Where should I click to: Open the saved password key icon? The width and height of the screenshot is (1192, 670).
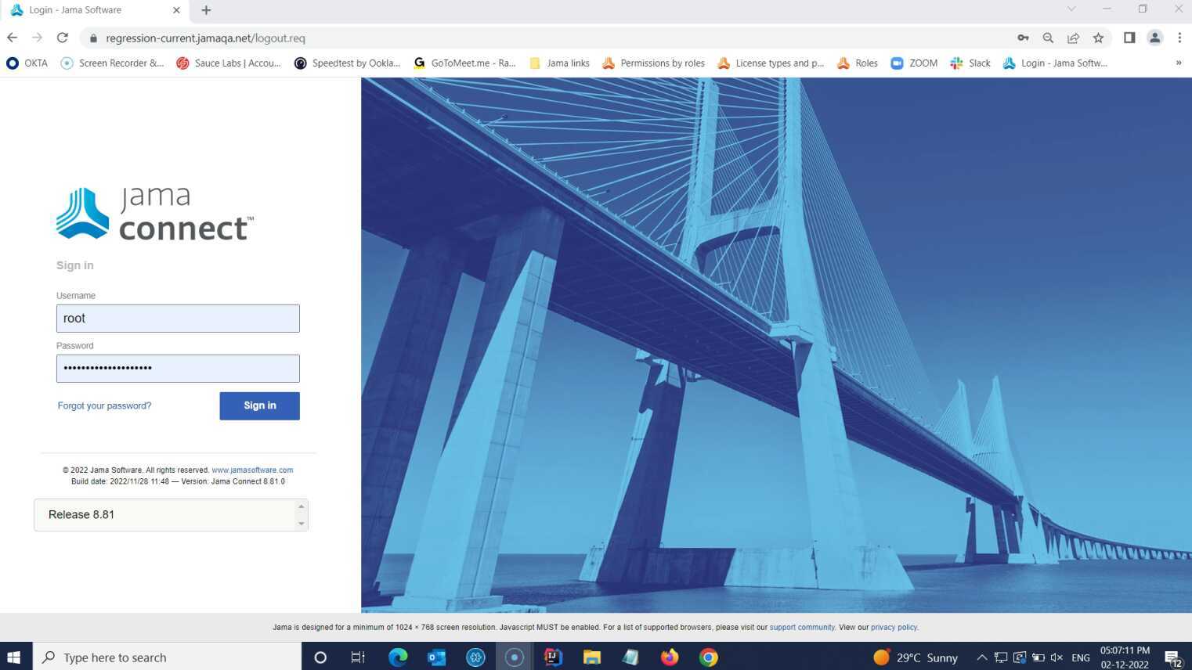click(x=1023, y=38)
